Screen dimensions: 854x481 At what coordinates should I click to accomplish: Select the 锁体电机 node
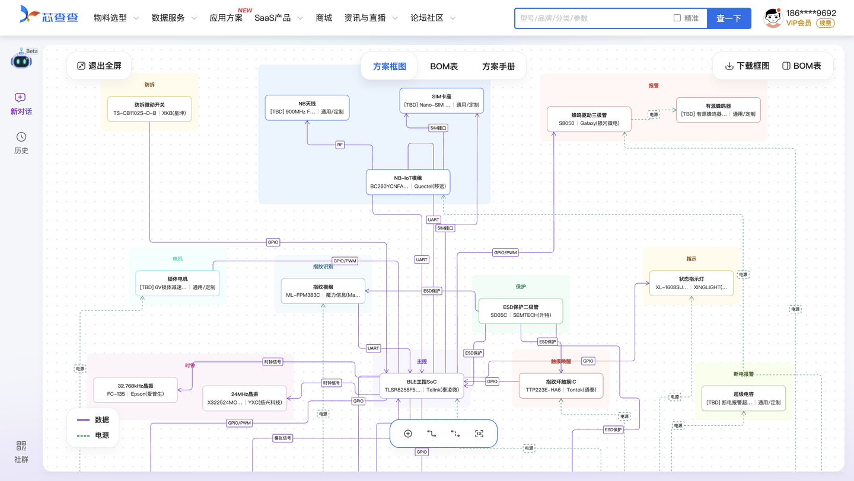point(177,283)
